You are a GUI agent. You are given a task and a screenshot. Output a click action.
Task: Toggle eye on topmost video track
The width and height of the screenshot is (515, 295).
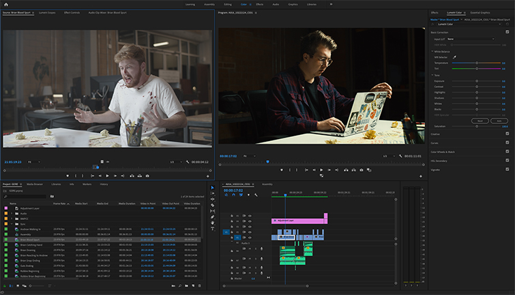coord(250,216)
